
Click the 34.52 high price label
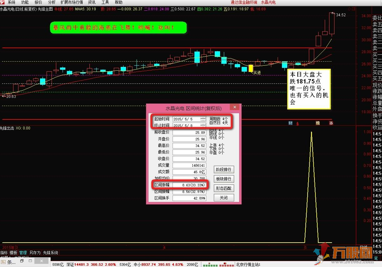(341, 15)
